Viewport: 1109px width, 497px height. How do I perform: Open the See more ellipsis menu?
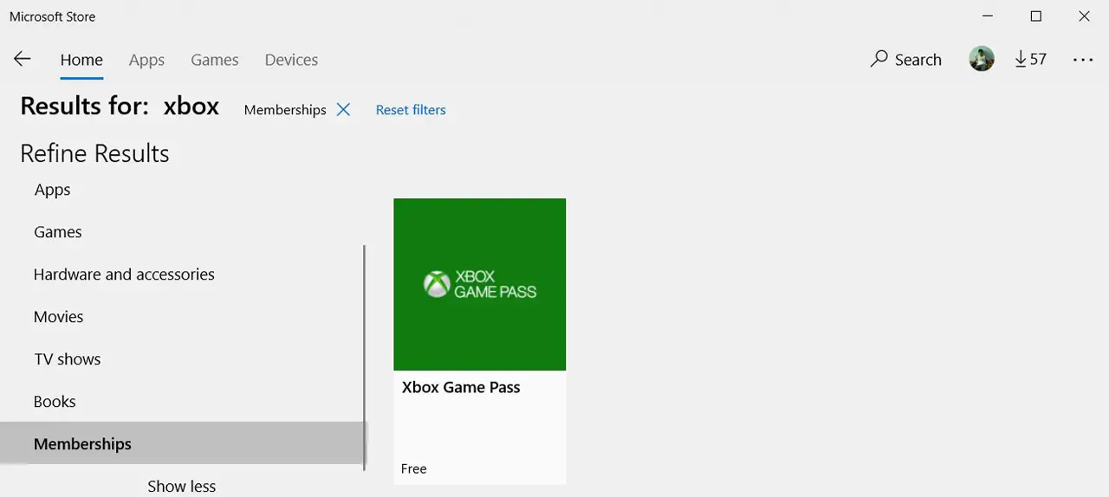pos(1083,60)
